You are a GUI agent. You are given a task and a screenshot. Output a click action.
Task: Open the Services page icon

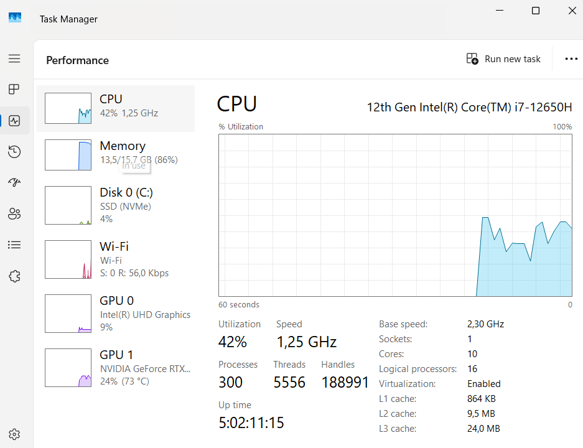[x=14, y=276]
